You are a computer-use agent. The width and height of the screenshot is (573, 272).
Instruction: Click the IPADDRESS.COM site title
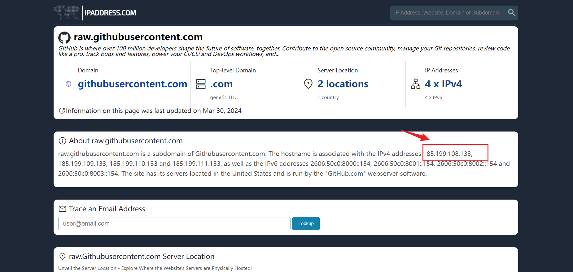(110, 13)
